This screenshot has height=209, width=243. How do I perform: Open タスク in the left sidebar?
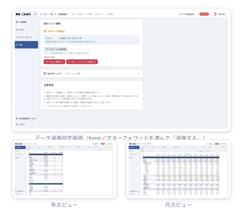click(26, 30)
